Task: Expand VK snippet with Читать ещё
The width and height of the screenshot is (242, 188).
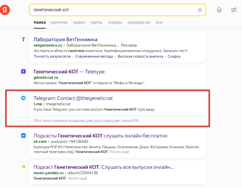Action: [x=119, y=152]
